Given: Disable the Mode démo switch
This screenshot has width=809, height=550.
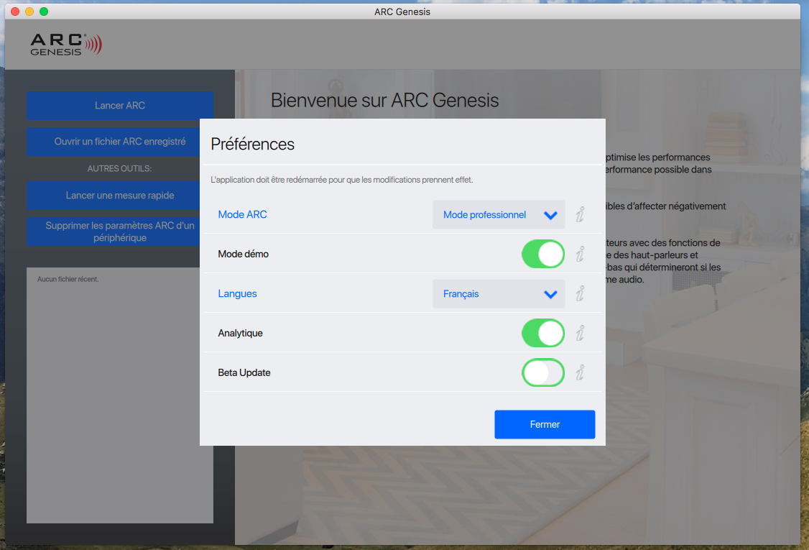Looking at the screenshot, I should tap(542, 254).
